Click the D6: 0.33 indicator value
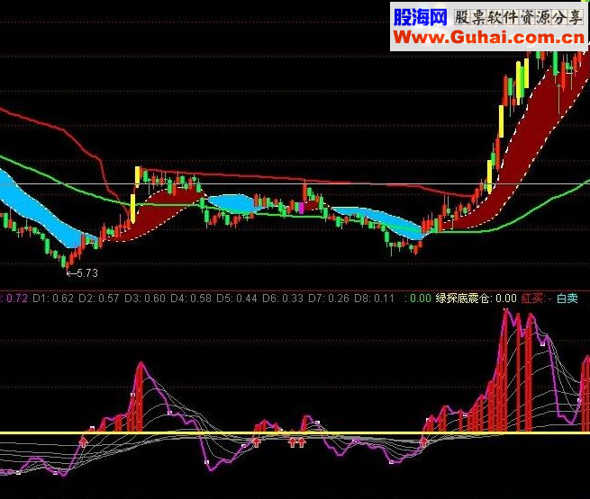Viewport: 590px width, 499px height. (283, 299)
